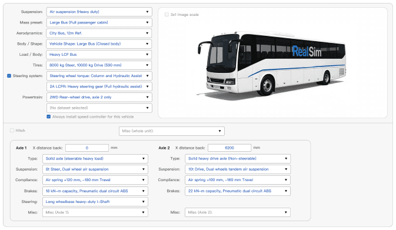Open the Suspension dropdown (Air suspension Heavy duty)
The width and height of the screenshot is (396, 230).
click(99, 12)
